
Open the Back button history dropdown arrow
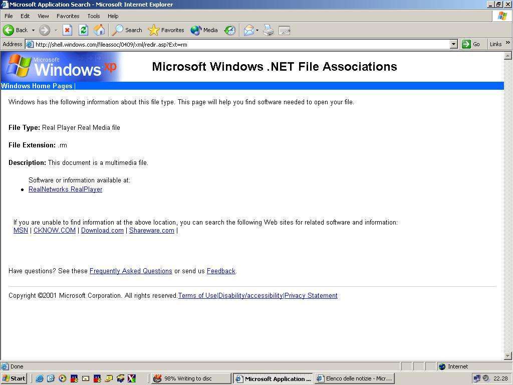pos(33,30)
